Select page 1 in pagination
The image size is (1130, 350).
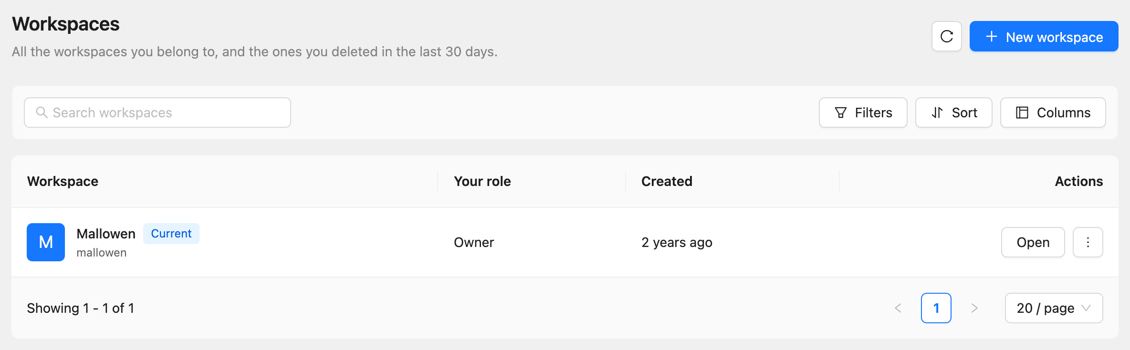click(936, 308)
